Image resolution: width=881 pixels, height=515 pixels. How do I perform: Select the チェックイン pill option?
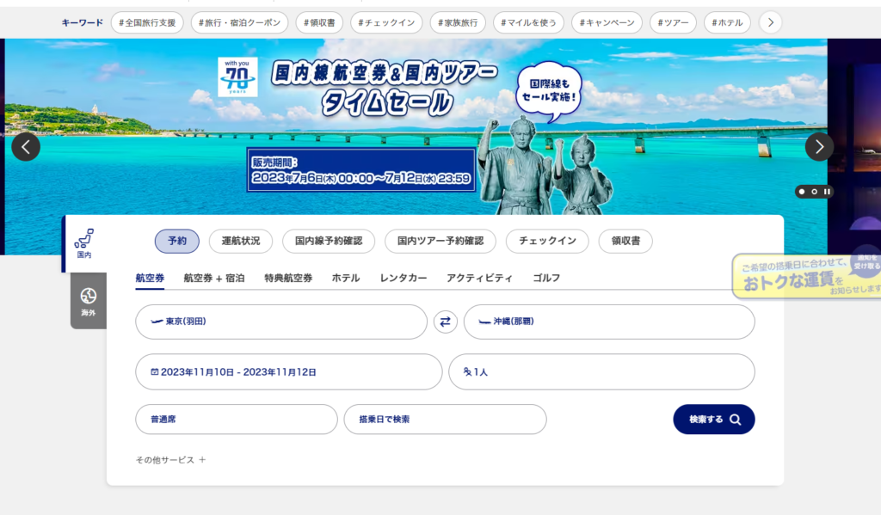547,241
